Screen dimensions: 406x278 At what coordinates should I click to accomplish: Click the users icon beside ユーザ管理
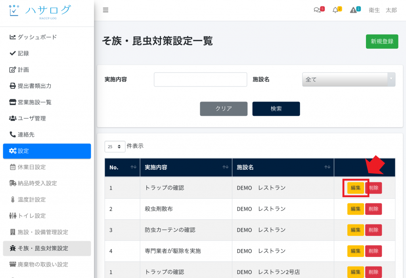[13, 119]
